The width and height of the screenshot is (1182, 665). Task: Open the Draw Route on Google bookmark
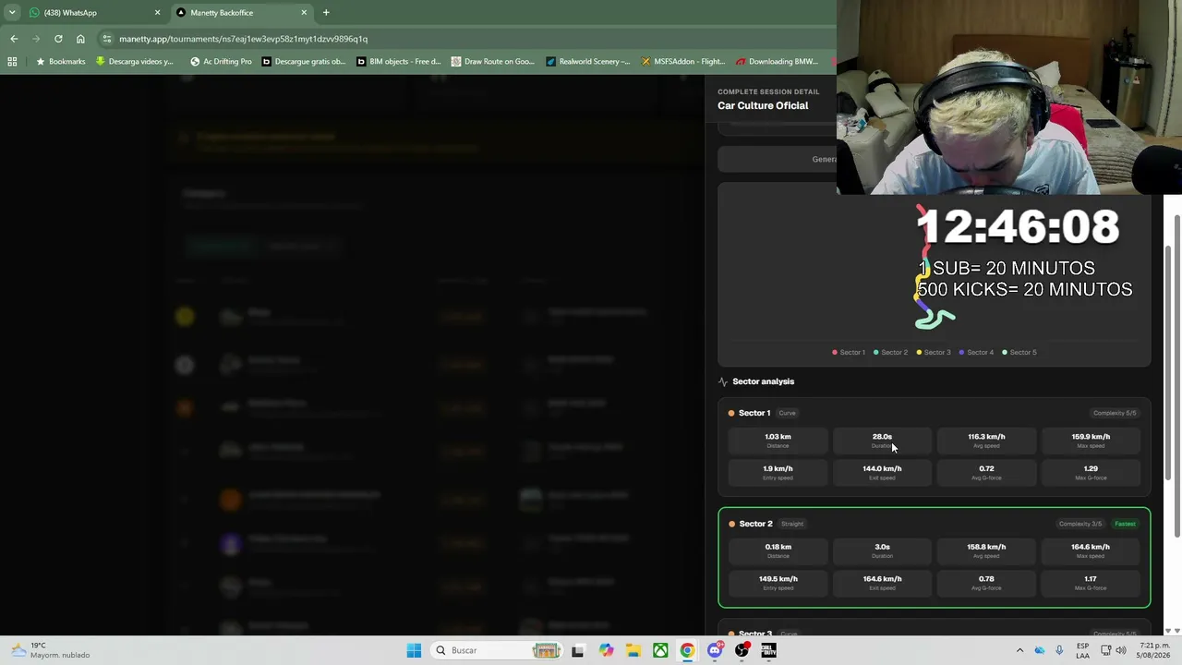tap(493, 62)
